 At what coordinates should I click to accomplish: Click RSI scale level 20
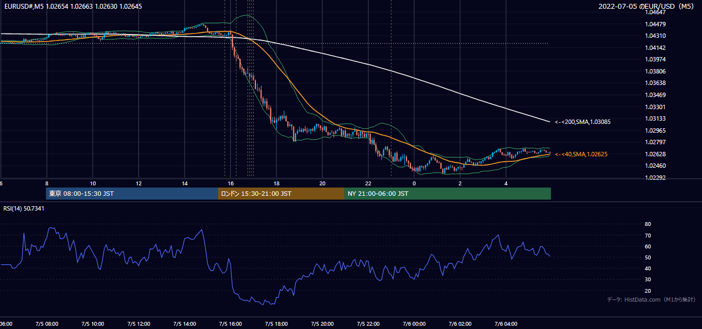pos(648,291)
